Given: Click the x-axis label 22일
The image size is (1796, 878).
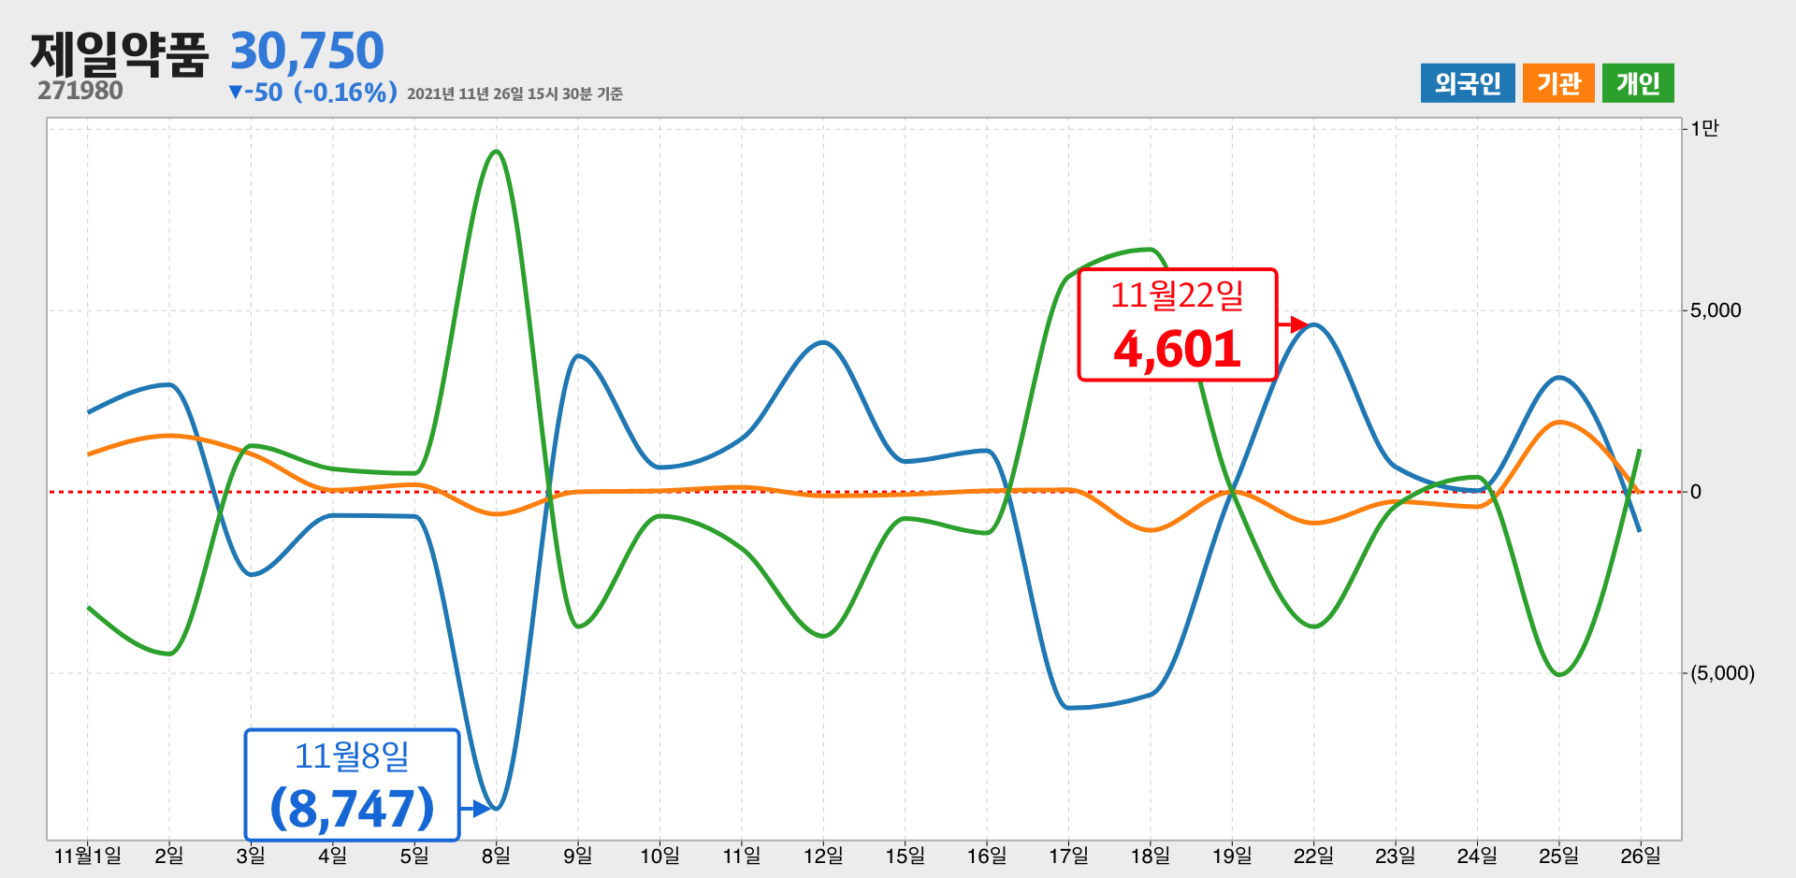Looking at the screenshot, I should [1313, 856].
